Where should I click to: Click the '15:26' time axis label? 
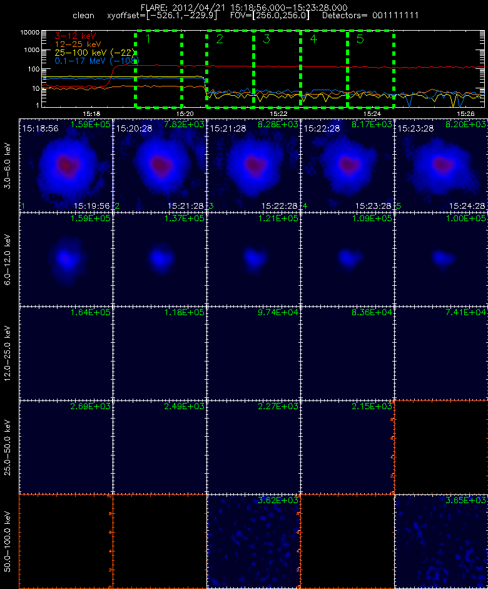tap(465, 114)
